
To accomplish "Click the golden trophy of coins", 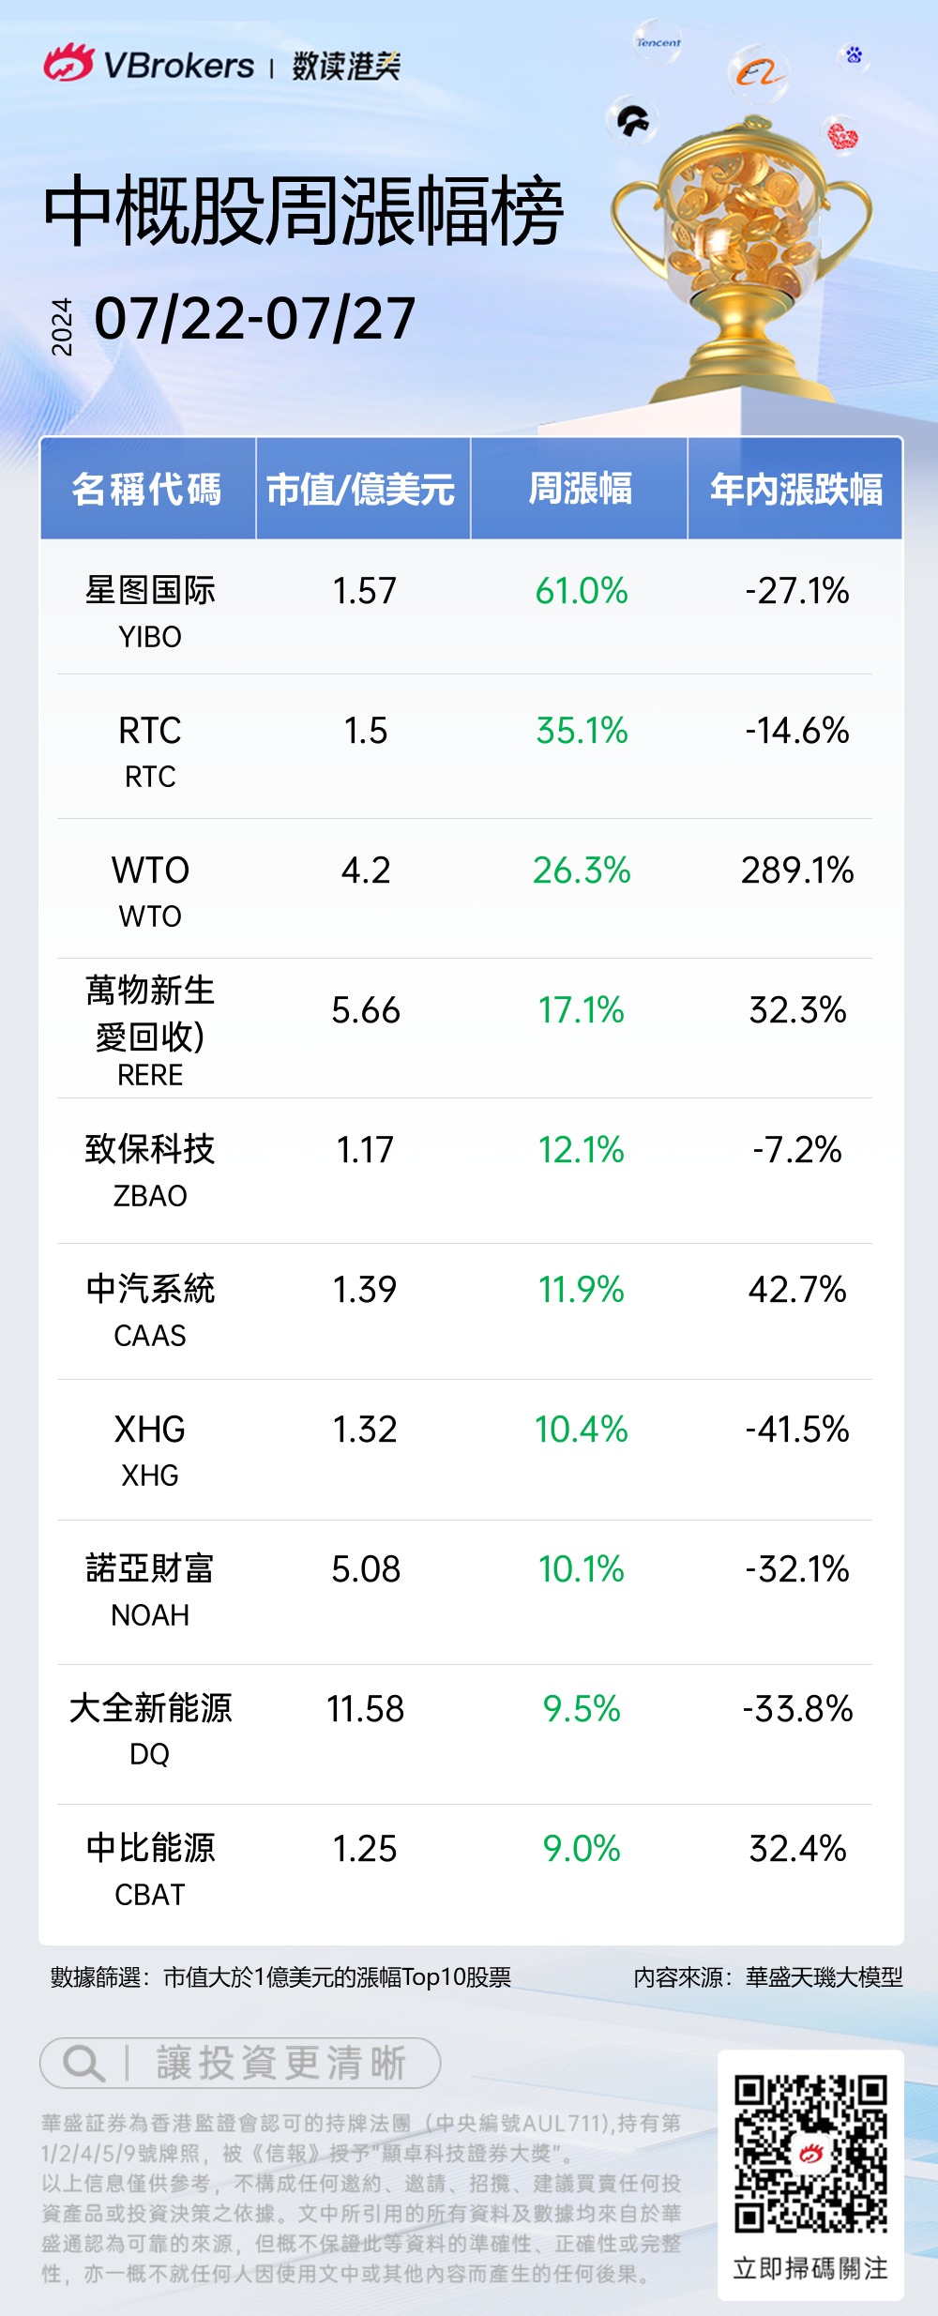I will [x=742, y=253].
